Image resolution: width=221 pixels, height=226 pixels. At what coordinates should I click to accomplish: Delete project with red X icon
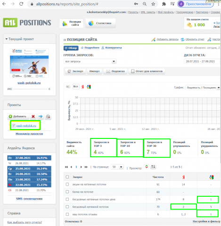(x=33, y=116)
